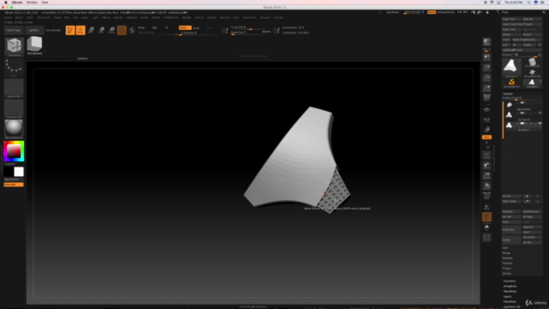Open the Home Page button
549x309 pixels.
(x=14, y=30)
